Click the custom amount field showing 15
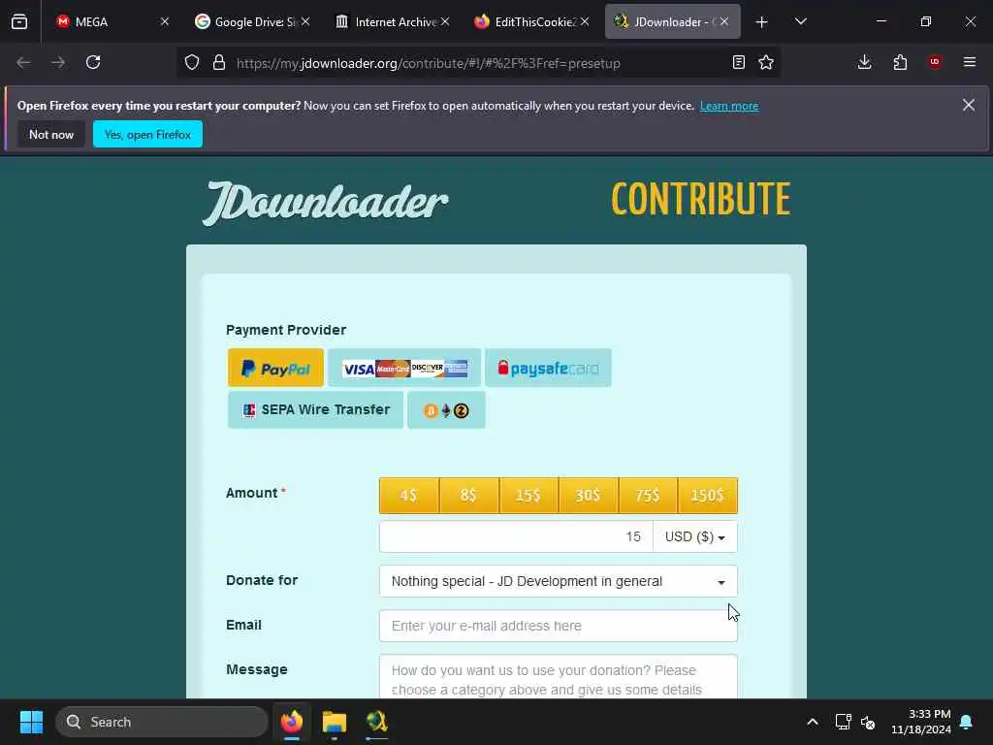This screenshot has height=745, width=993. click(516, 536)
